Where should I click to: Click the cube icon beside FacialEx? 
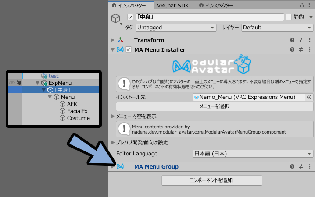coord(62,111)
